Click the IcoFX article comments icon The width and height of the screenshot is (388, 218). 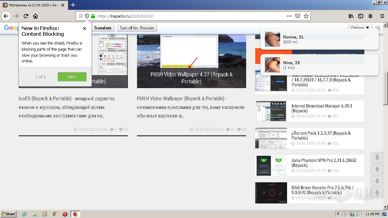[112, 130]
